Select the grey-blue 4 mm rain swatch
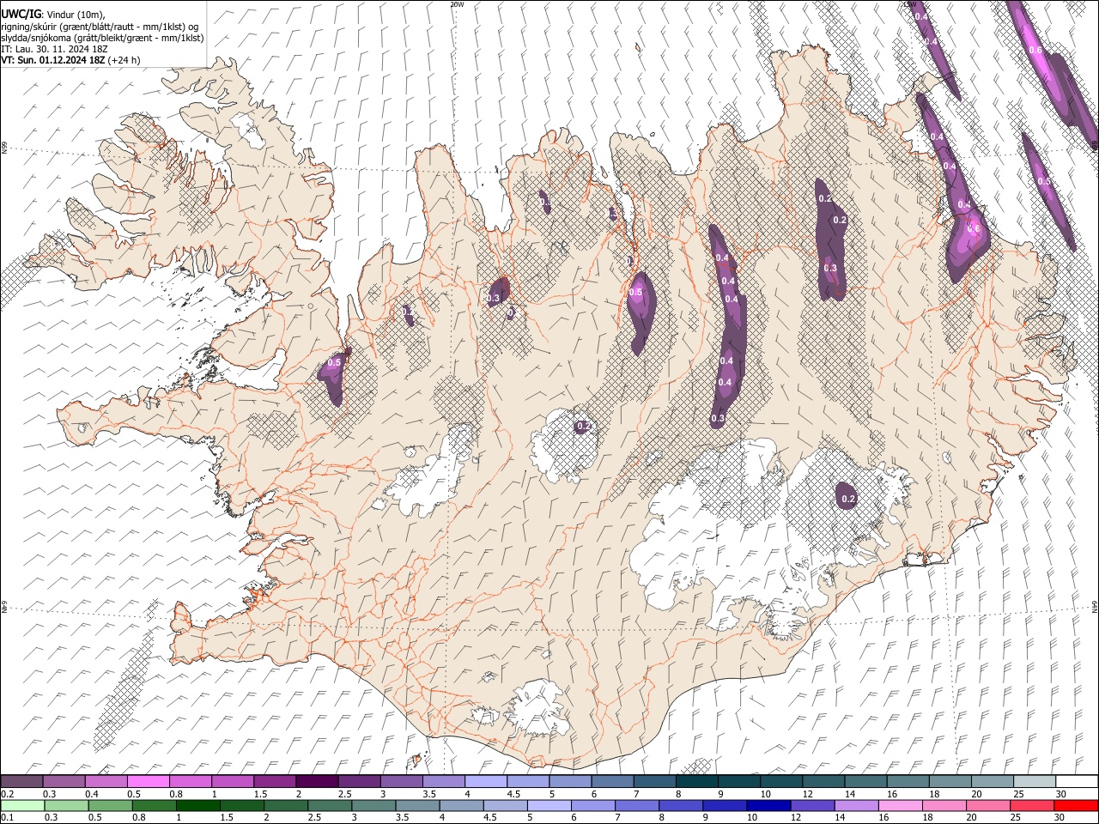This screenshot has height=824, width=1099. pos(462,805)
